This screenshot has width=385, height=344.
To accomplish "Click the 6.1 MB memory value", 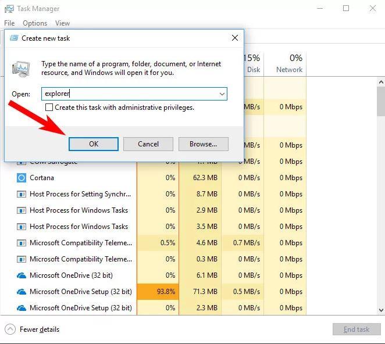I will pos(206,275).
